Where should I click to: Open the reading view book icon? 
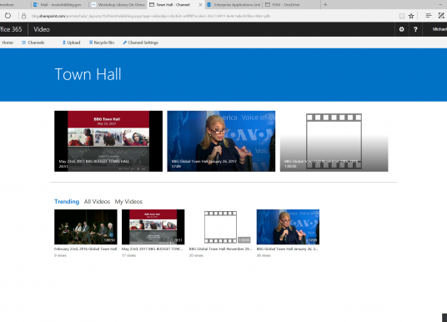point(402,16)
